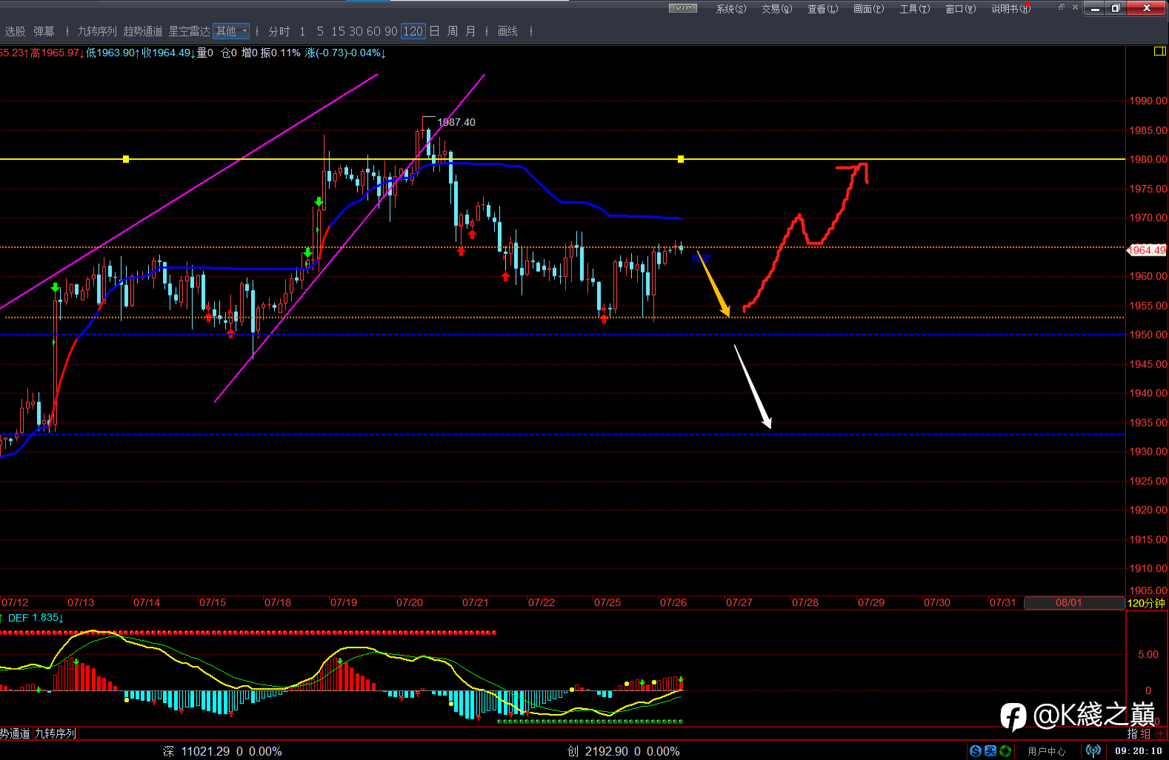Click the 指 label at the indicator panel corner
The image size is (1169, 760).
(1133, 733)
